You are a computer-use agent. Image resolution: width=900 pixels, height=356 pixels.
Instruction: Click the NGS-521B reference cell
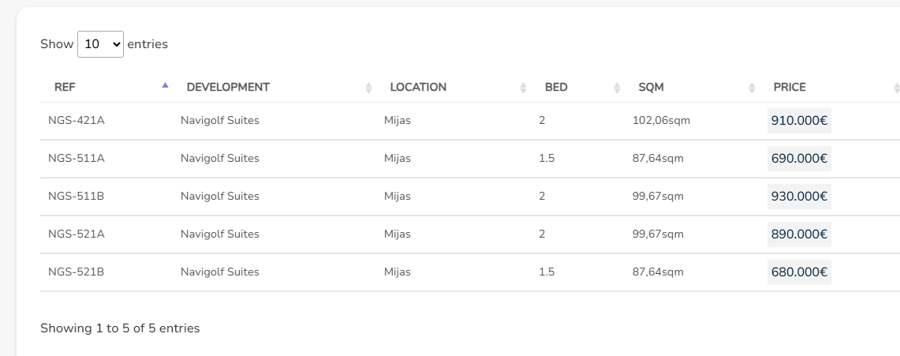pos(77,272)
